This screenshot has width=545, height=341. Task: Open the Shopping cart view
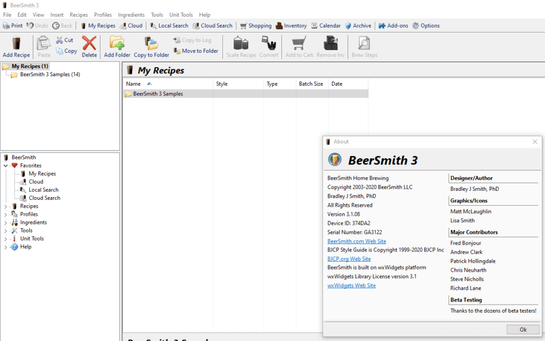pos(255,25)
